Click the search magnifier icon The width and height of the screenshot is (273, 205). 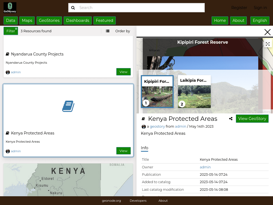pyautogui.click(x=73, y=8)
